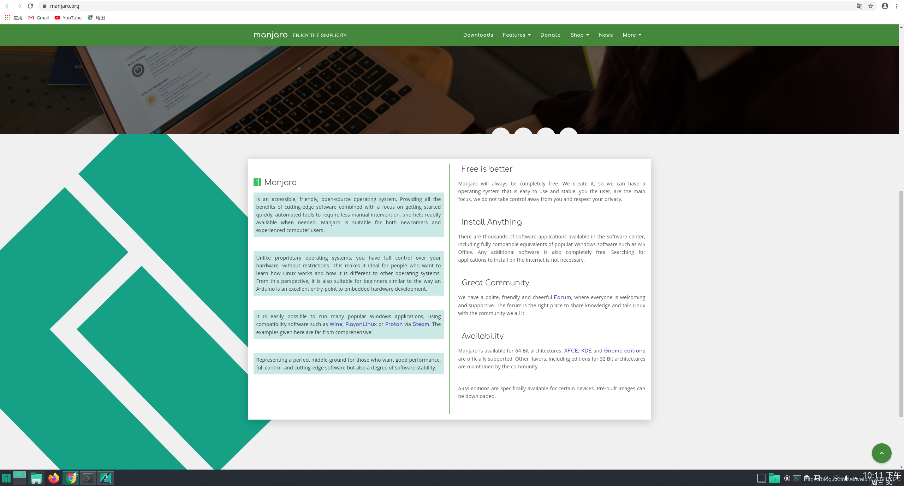Reload the manjaro.org page
904x486 pixels.
[x=30, y=6]
